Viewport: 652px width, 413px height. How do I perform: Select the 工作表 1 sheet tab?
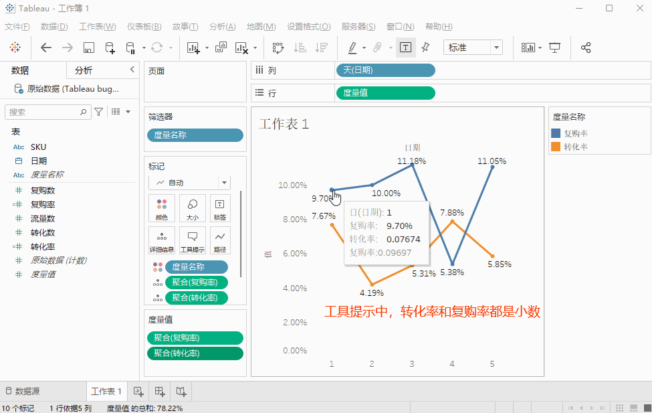106,392
